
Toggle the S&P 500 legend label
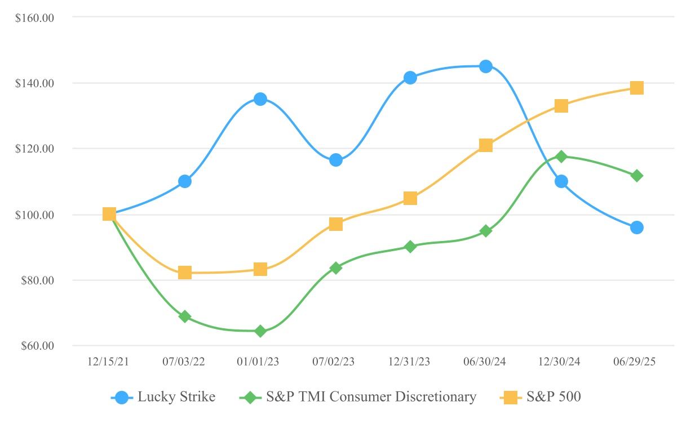point(553,397)
